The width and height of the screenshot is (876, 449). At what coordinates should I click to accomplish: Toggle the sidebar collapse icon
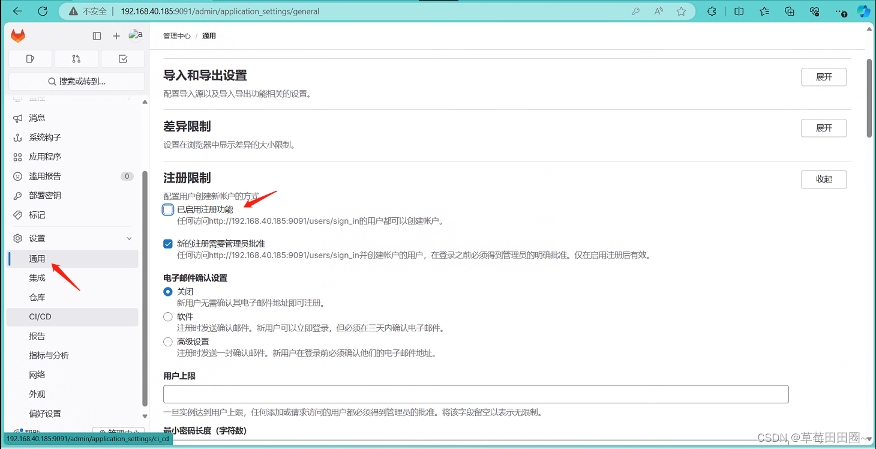coord(97,36)
